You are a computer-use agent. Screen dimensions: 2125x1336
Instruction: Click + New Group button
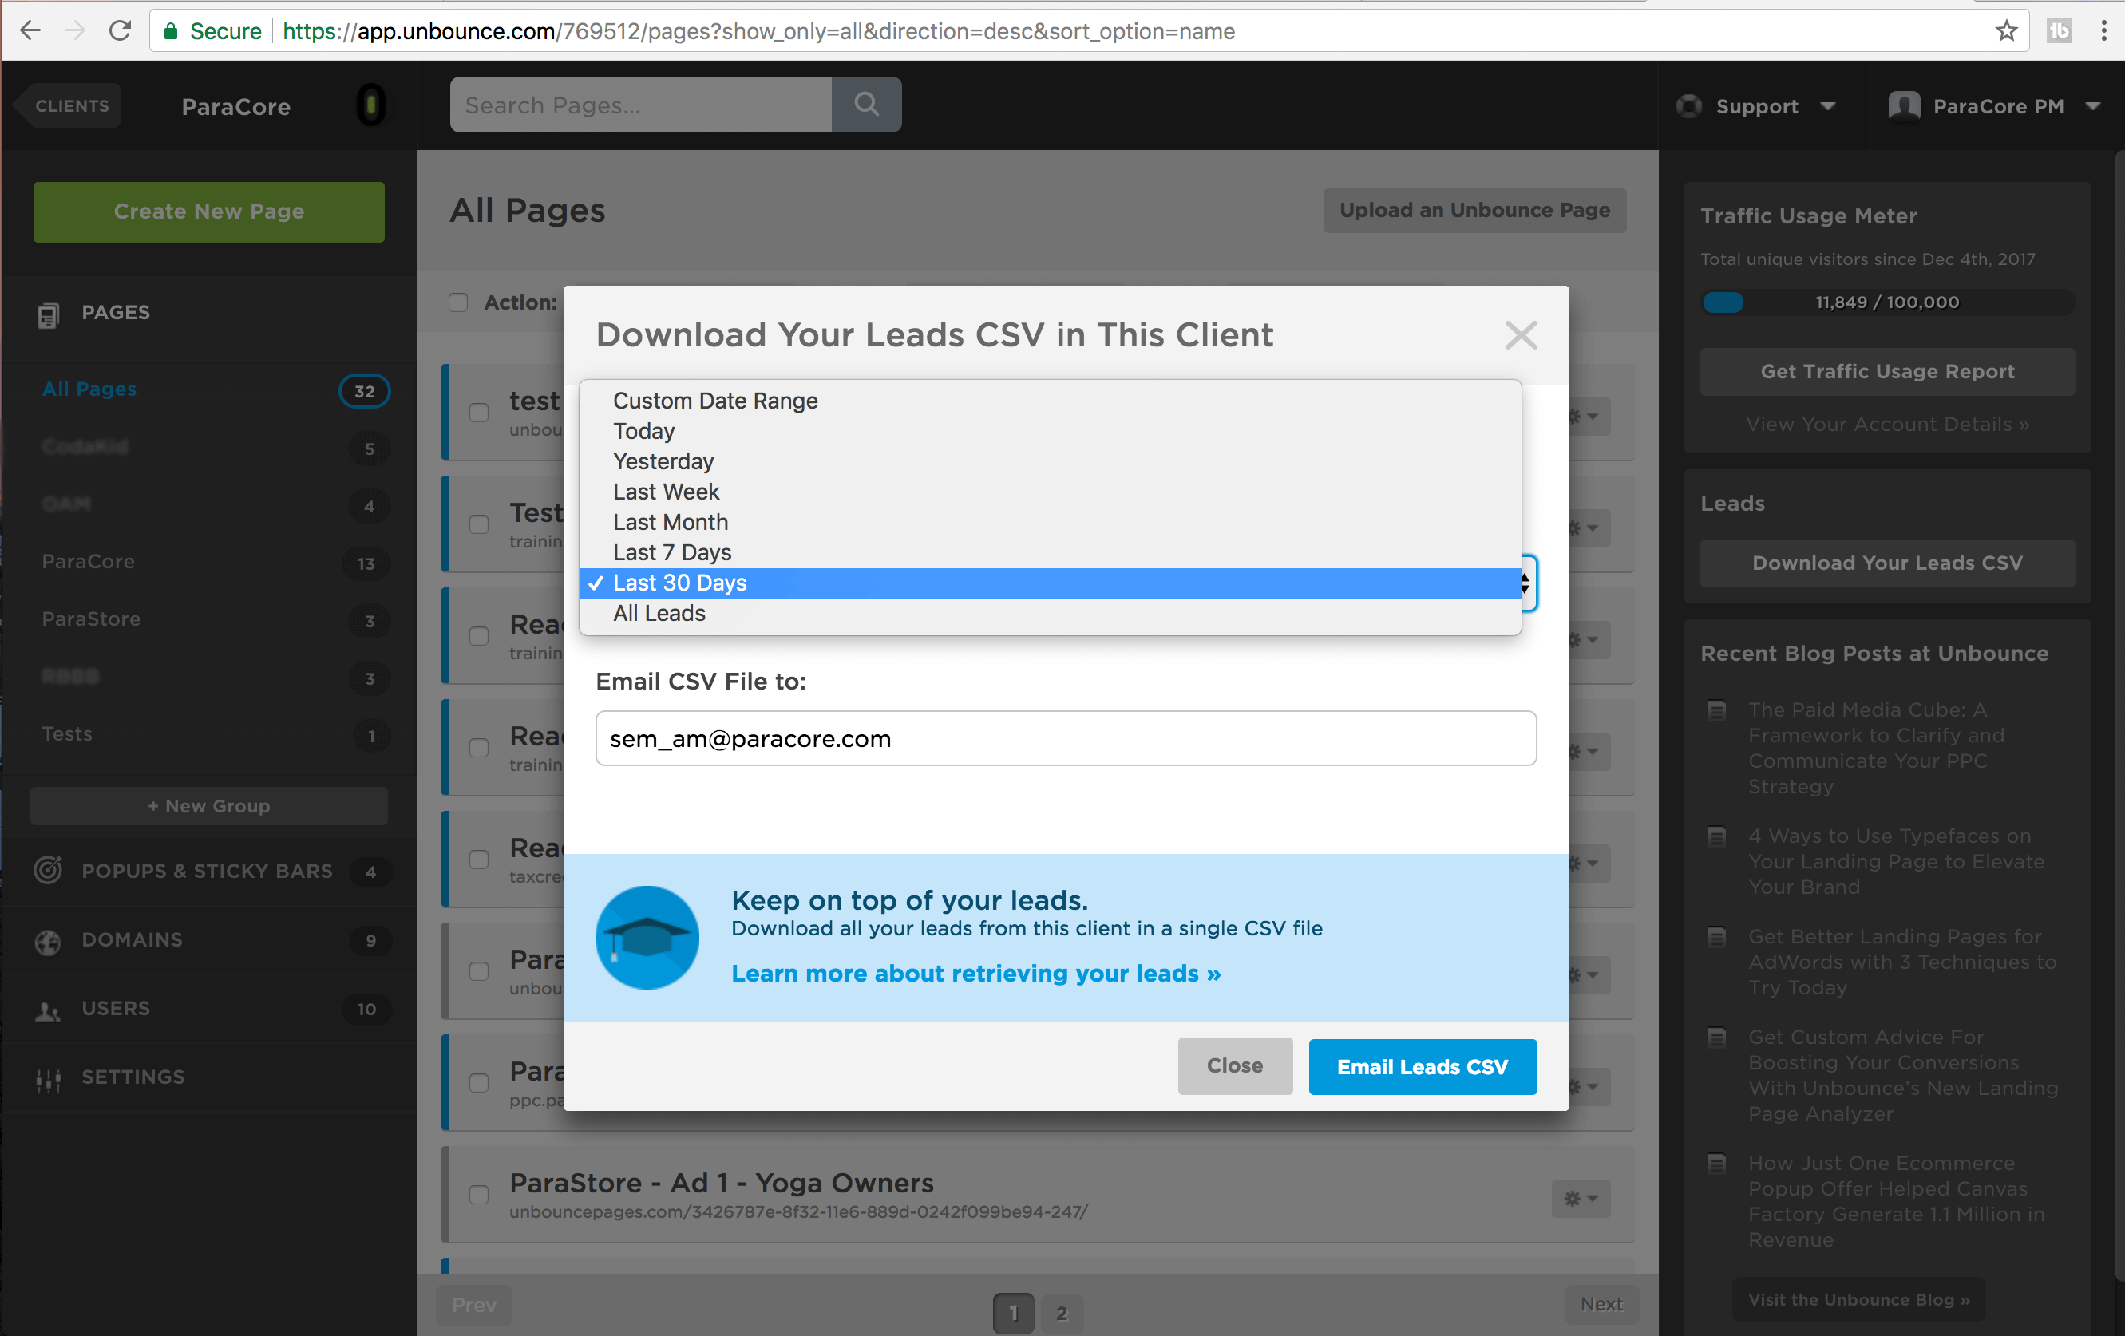tap(209, 805)
